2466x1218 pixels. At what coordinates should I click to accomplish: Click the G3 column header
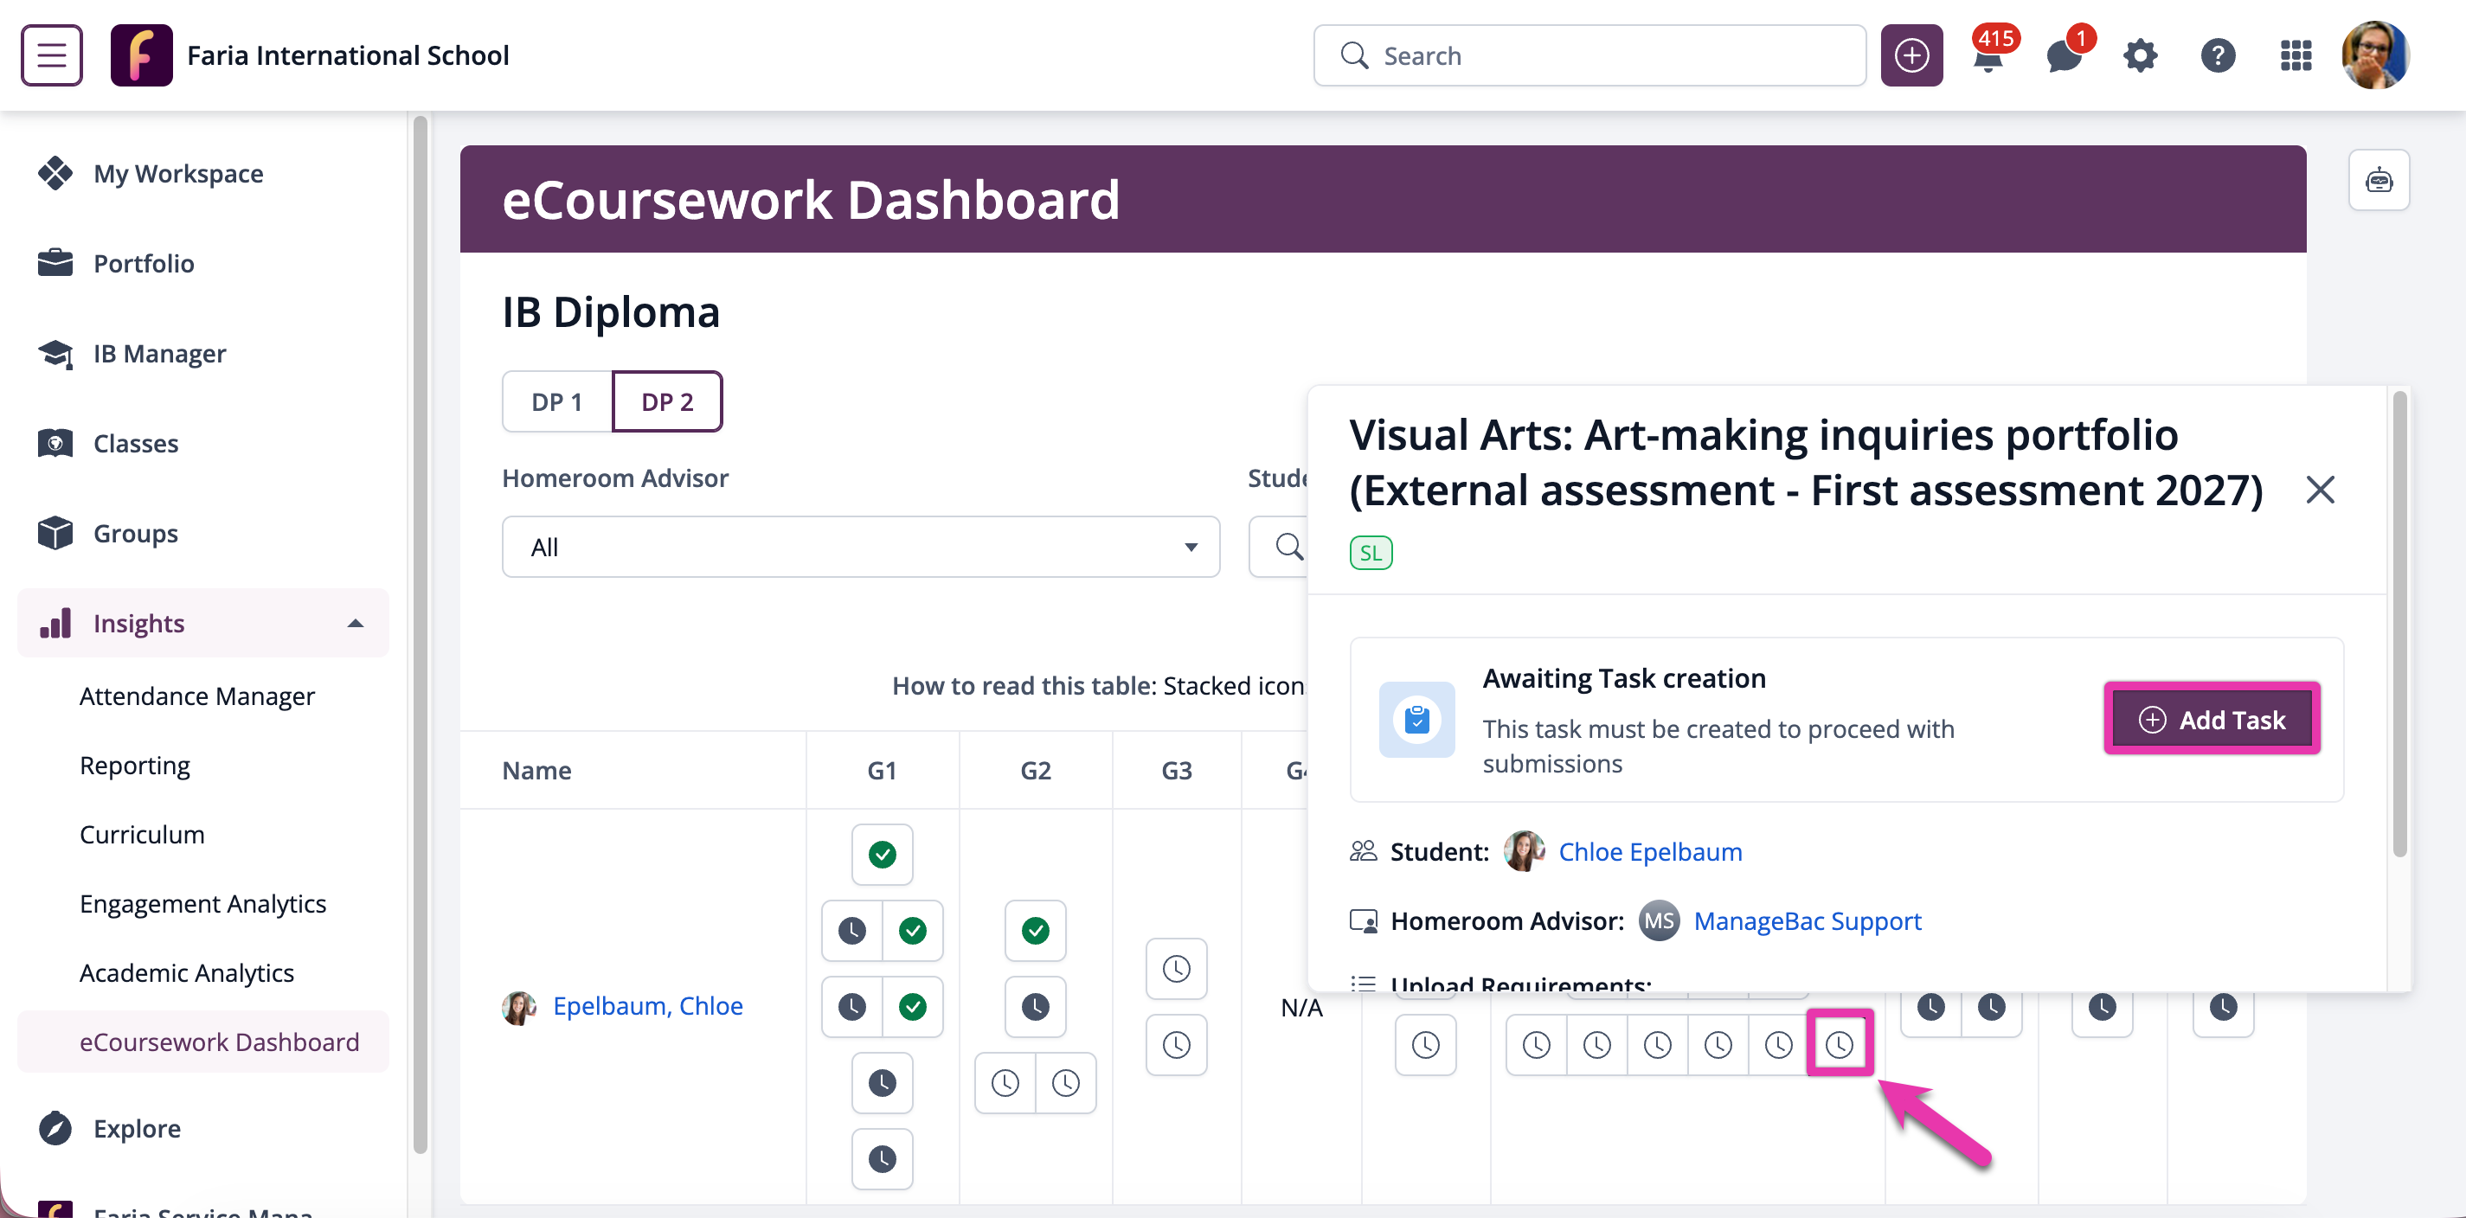[x=1176, y=770]
